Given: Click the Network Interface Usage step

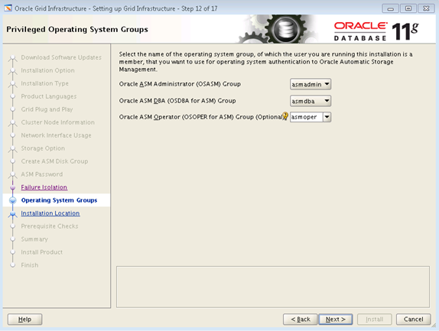Looking at the screenshot, I should click(x=56, y=135).
